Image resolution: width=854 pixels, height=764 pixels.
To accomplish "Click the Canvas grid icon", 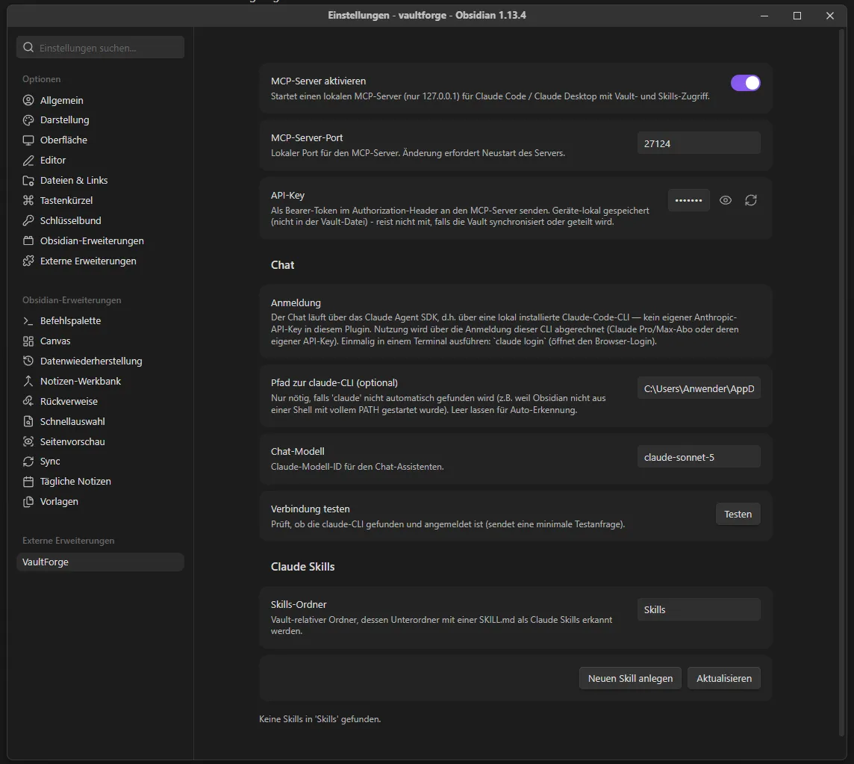I will pos(28,341).
